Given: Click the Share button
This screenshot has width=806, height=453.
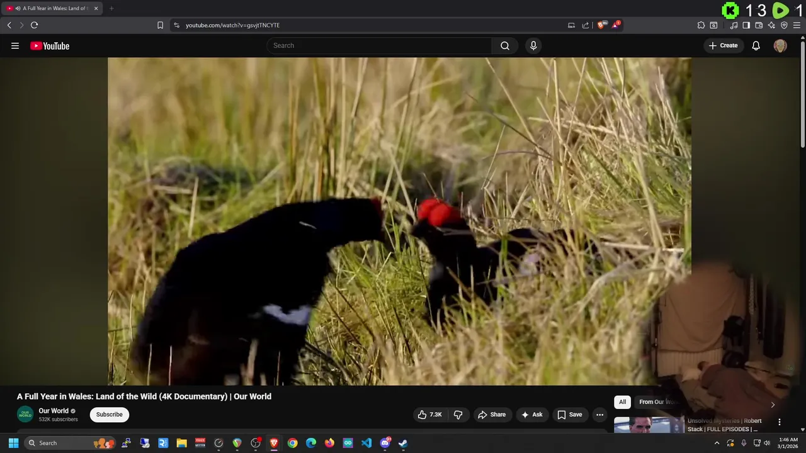Looking at the screenshot, I should 491,415.
